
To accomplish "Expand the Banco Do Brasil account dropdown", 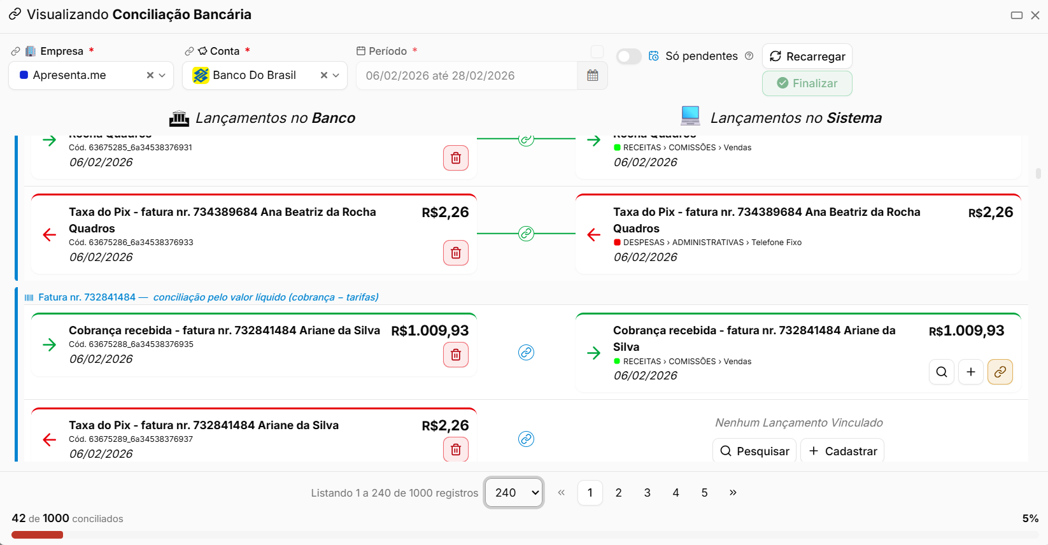I will (336, 75).
